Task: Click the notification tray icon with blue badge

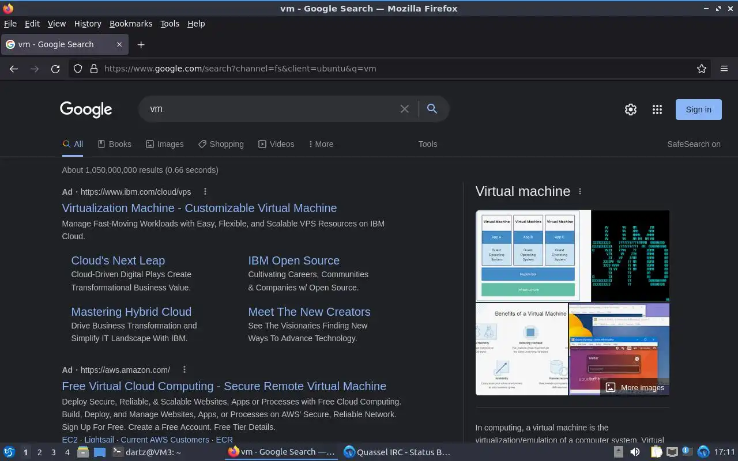Action: (x=687, y=452)
